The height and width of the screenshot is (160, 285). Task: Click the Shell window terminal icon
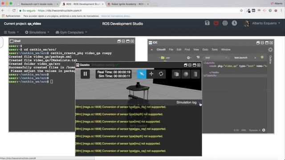(x=12, y=41)
